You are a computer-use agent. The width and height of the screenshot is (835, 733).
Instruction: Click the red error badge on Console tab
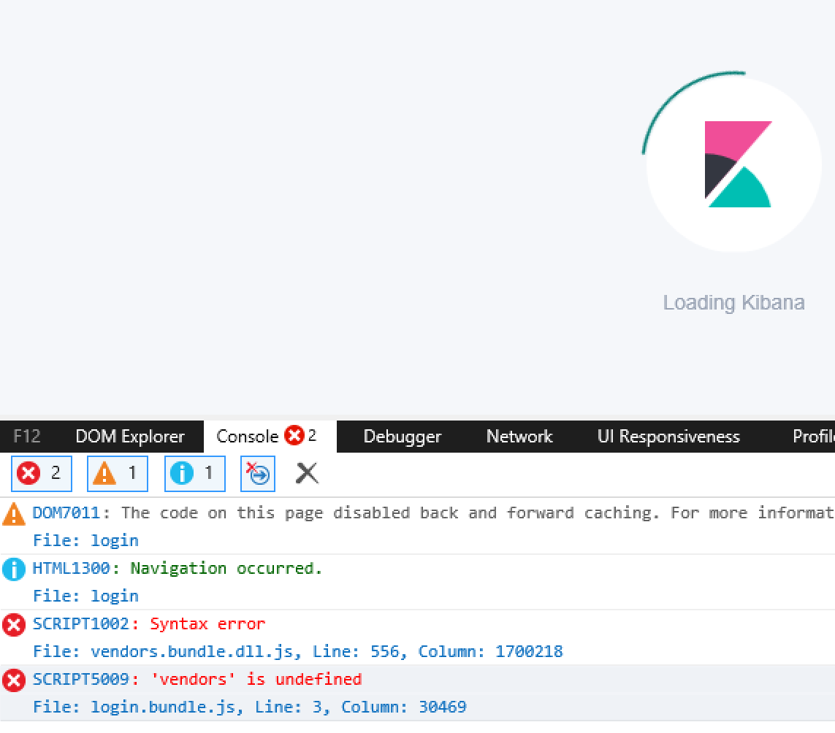[x=294, y=435]
